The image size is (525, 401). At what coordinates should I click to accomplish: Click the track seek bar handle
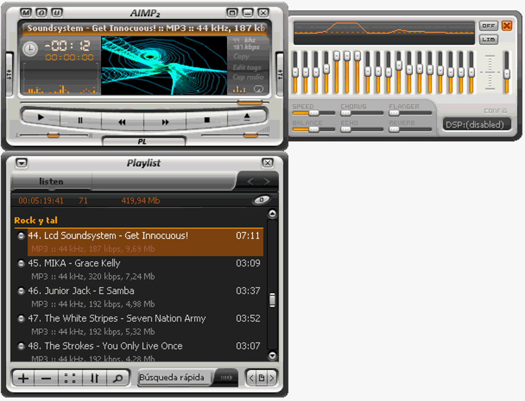click(250, 103)
